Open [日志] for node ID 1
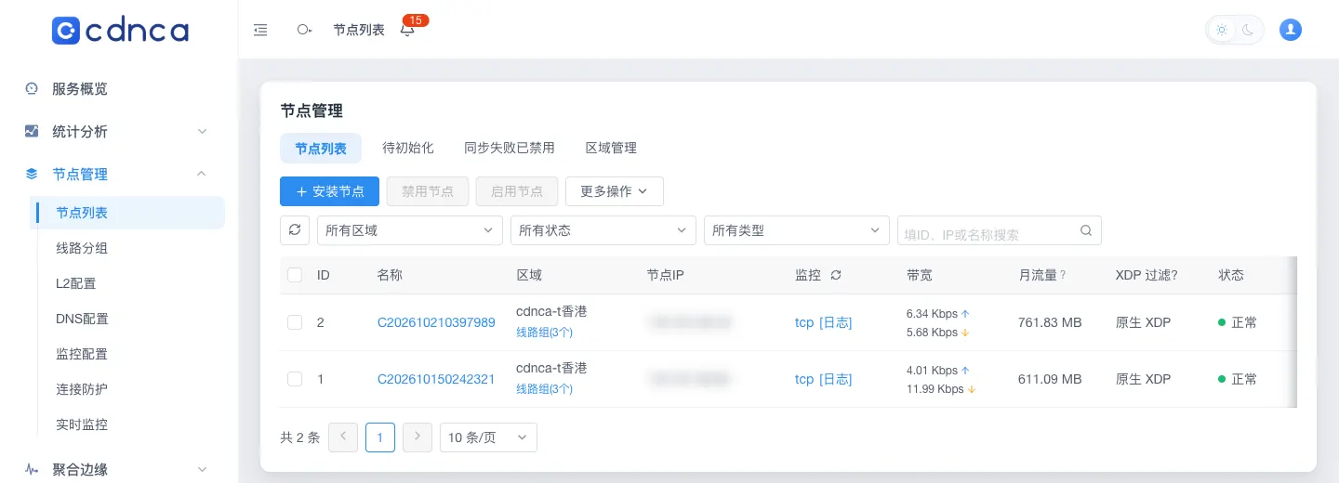Screen dimensions: 1339x483 point(836,379)
